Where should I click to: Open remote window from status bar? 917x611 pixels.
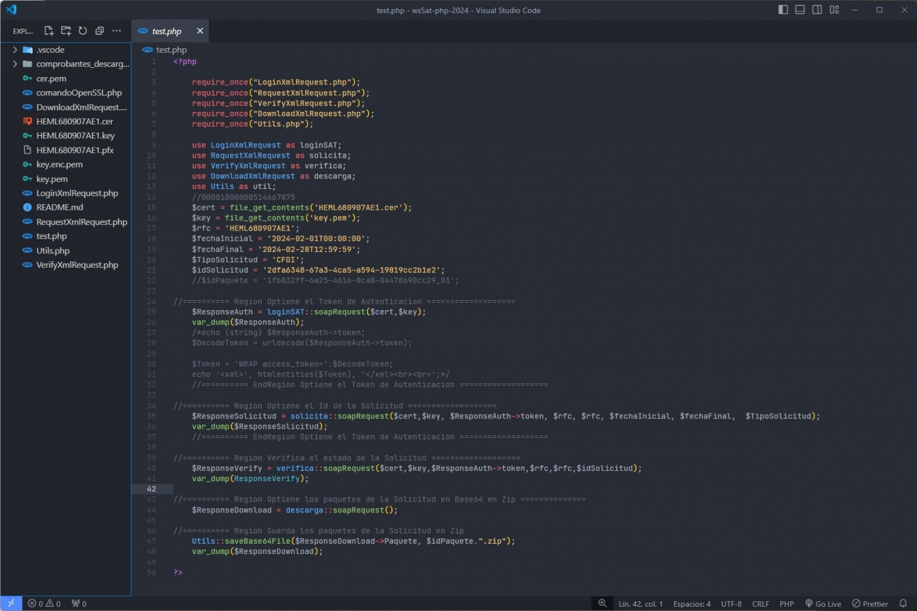[x=11, y=603]
